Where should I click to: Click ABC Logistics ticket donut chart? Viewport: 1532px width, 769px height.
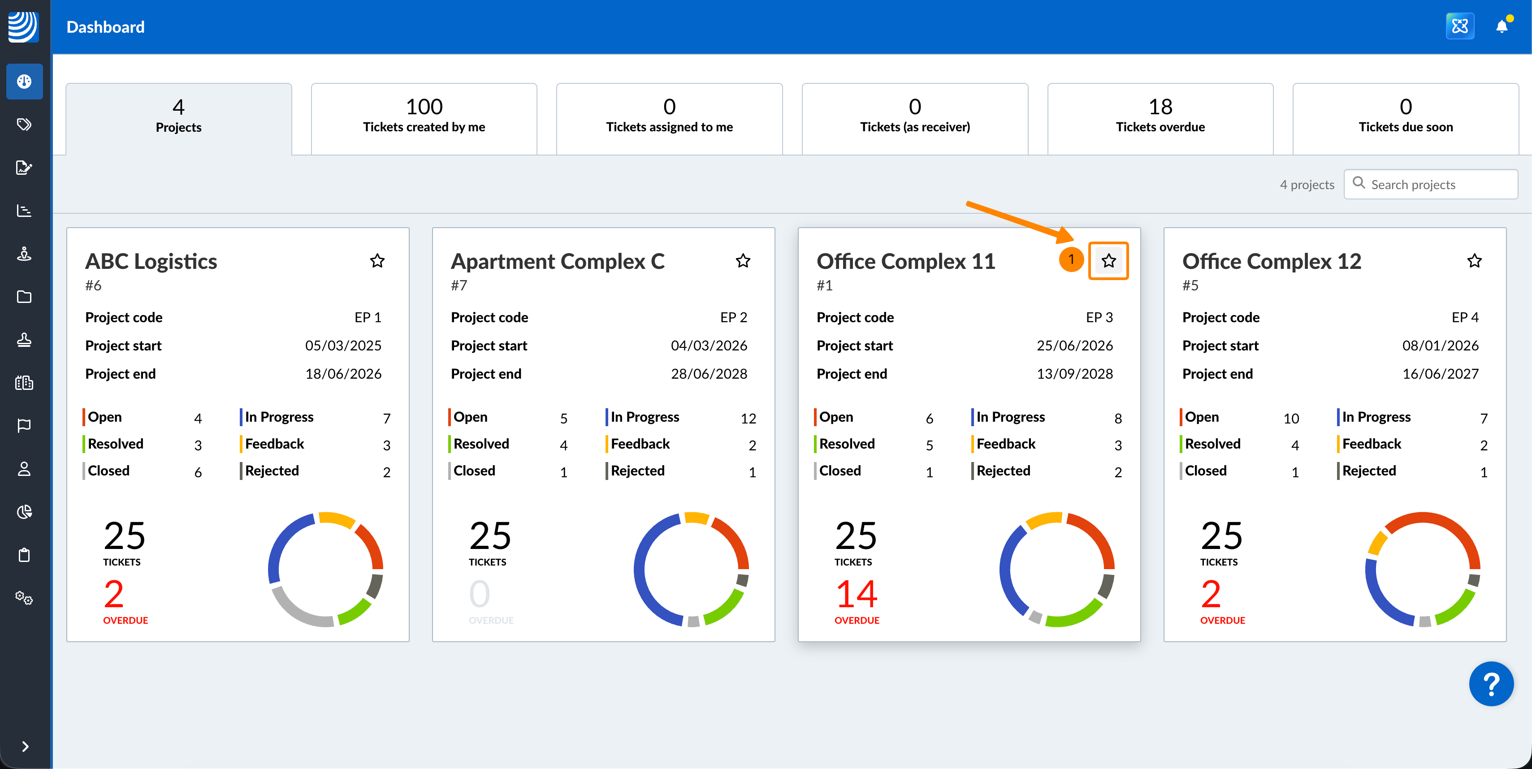tap(325, 569)
